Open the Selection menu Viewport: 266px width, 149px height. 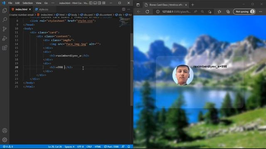coord(28,3)
